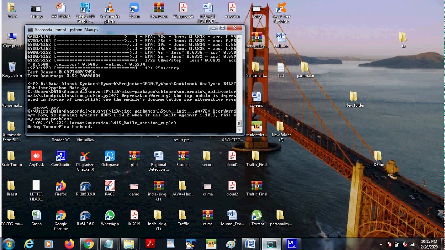Image resolution: width=445 pixels, height=250 pixels.
Task: Show hidden system tray icons
Action: tap(381, 244)
